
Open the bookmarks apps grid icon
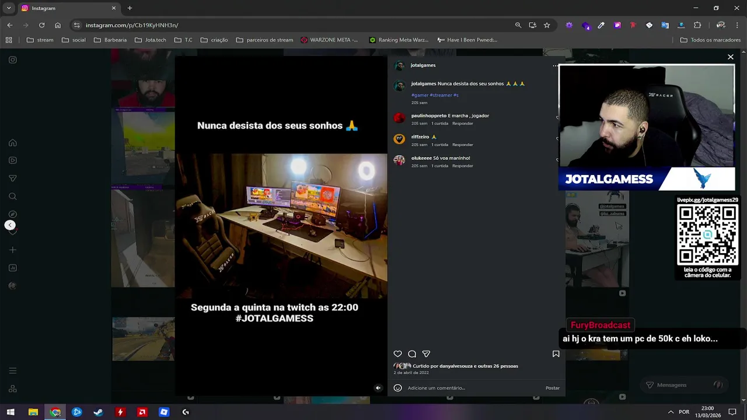[9, 40]
